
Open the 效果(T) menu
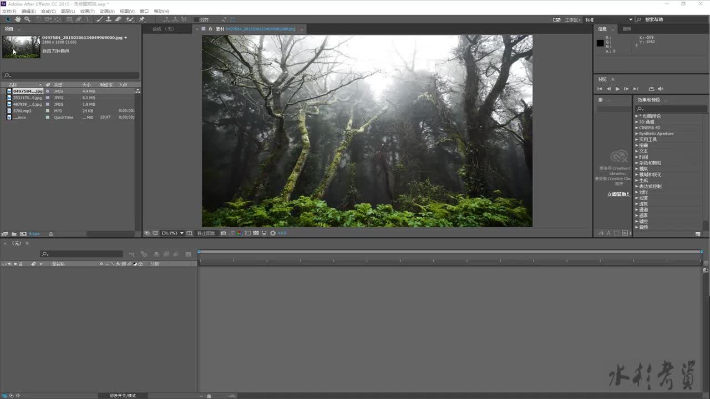pyautogui.click(x=87, y=11)
